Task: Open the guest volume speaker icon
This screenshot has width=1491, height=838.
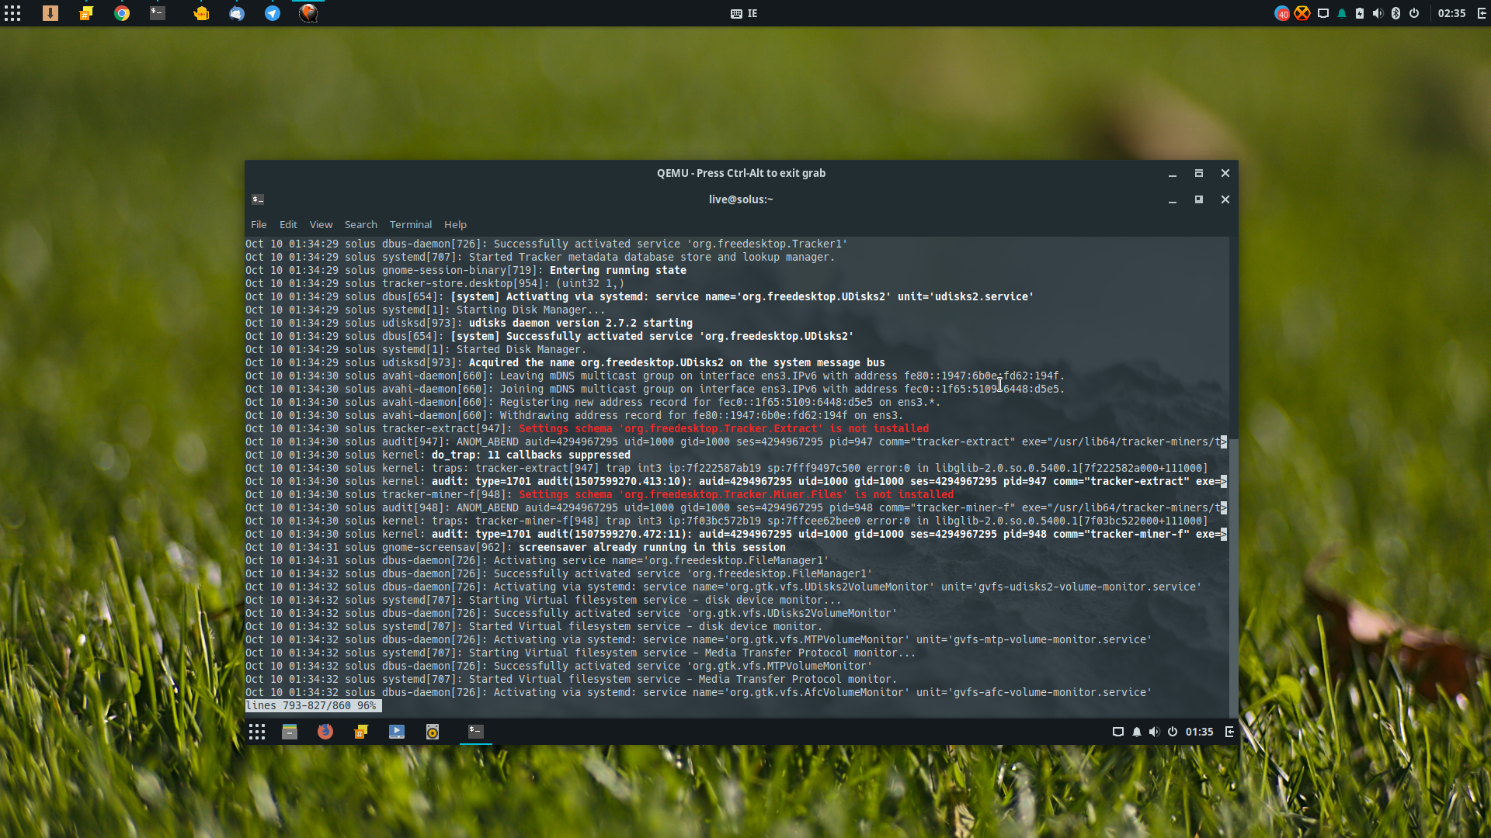Action: 1155,732
